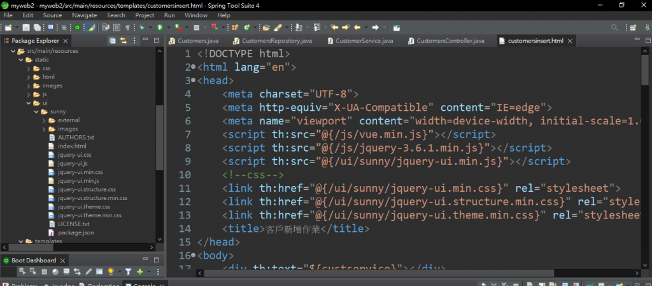Click the Open Type folder icon
This screenshot has width=652, height=286.
click(x=266, y=27)
